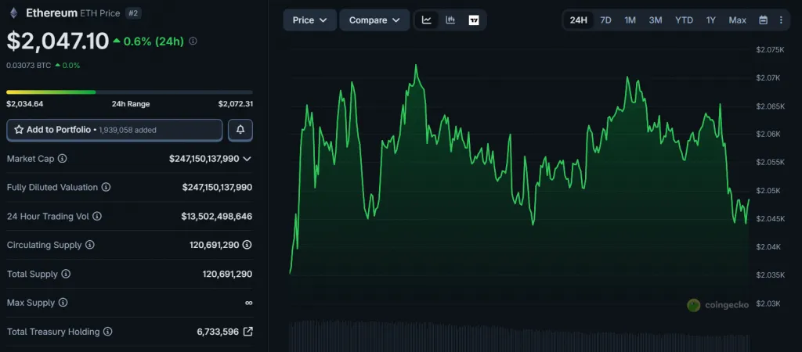The image size is (802, 352).
Task: Select the 7D time range tab
Action: pos(605,20)
